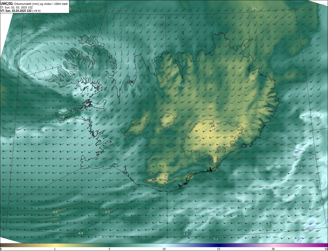Viewport: 328px width, 251px height.
Task: Click the 5.2 value near the bottom edge
Action: [x=216, y=239]
